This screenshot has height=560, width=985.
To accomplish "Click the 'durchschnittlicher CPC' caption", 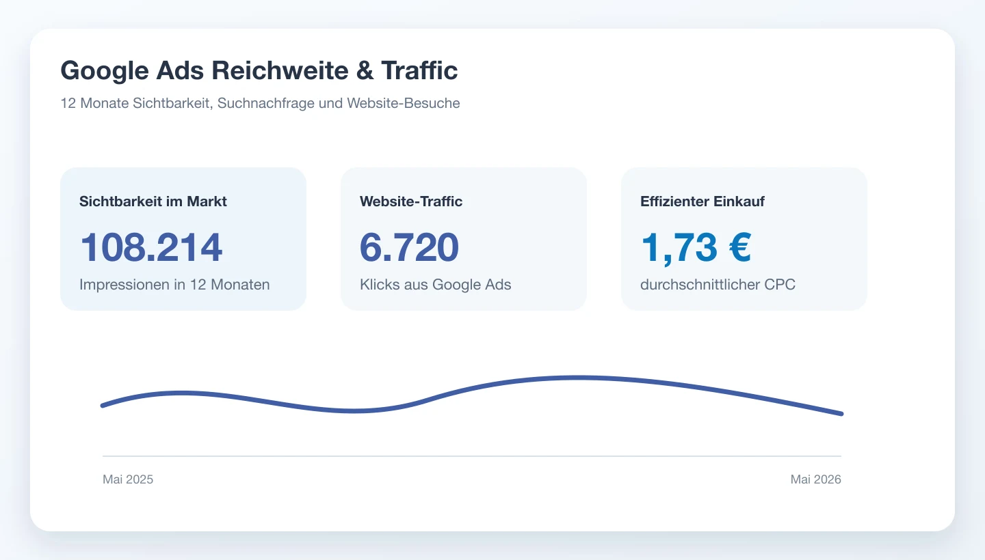I will 718,285.
